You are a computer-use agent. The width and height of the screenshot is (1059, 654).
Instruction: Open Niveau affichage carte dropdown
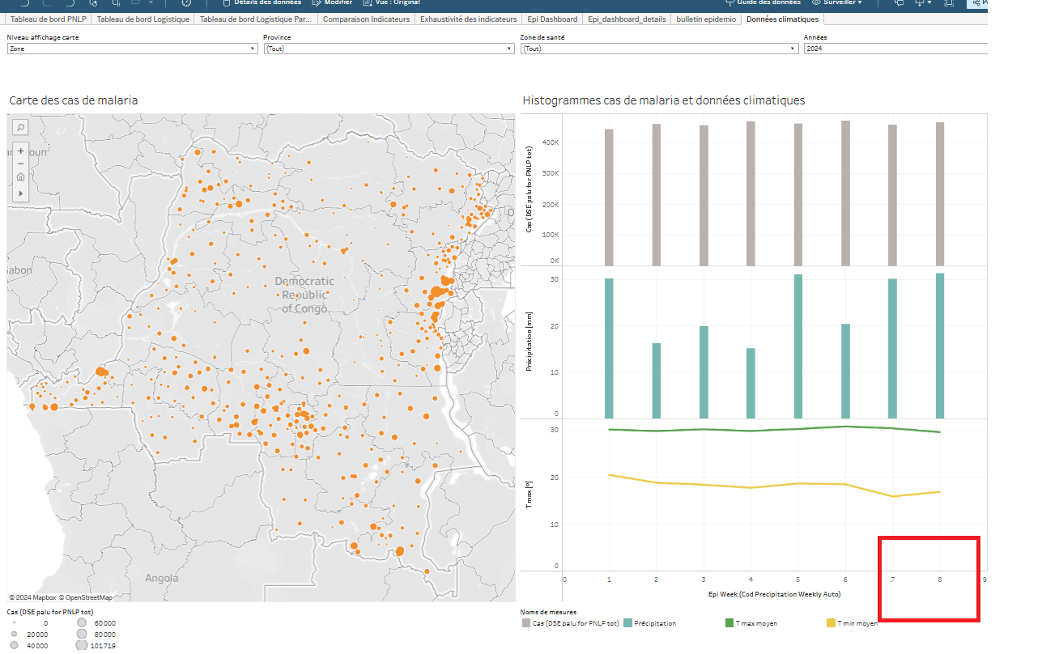[131, 49]
